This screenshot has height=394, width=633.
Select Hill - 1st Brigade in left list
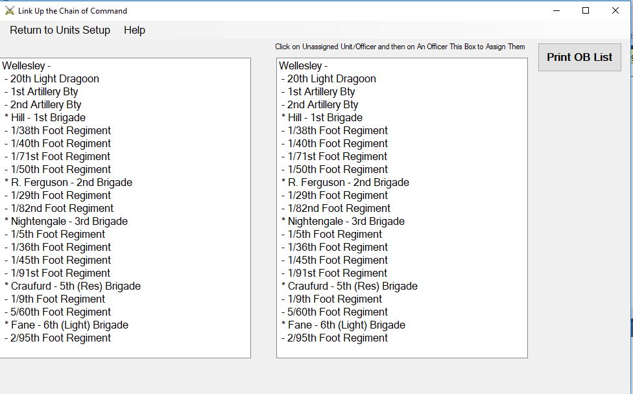(x=49, y=117)
